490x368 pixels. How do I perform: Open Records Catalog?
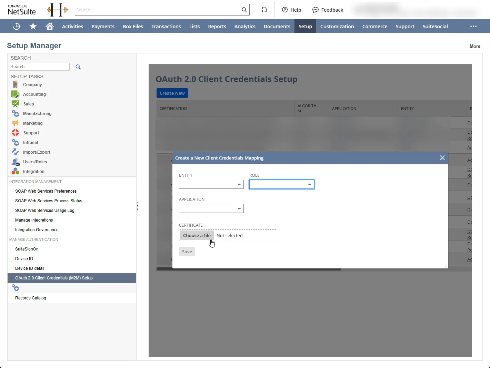click(x=31, y=298)
